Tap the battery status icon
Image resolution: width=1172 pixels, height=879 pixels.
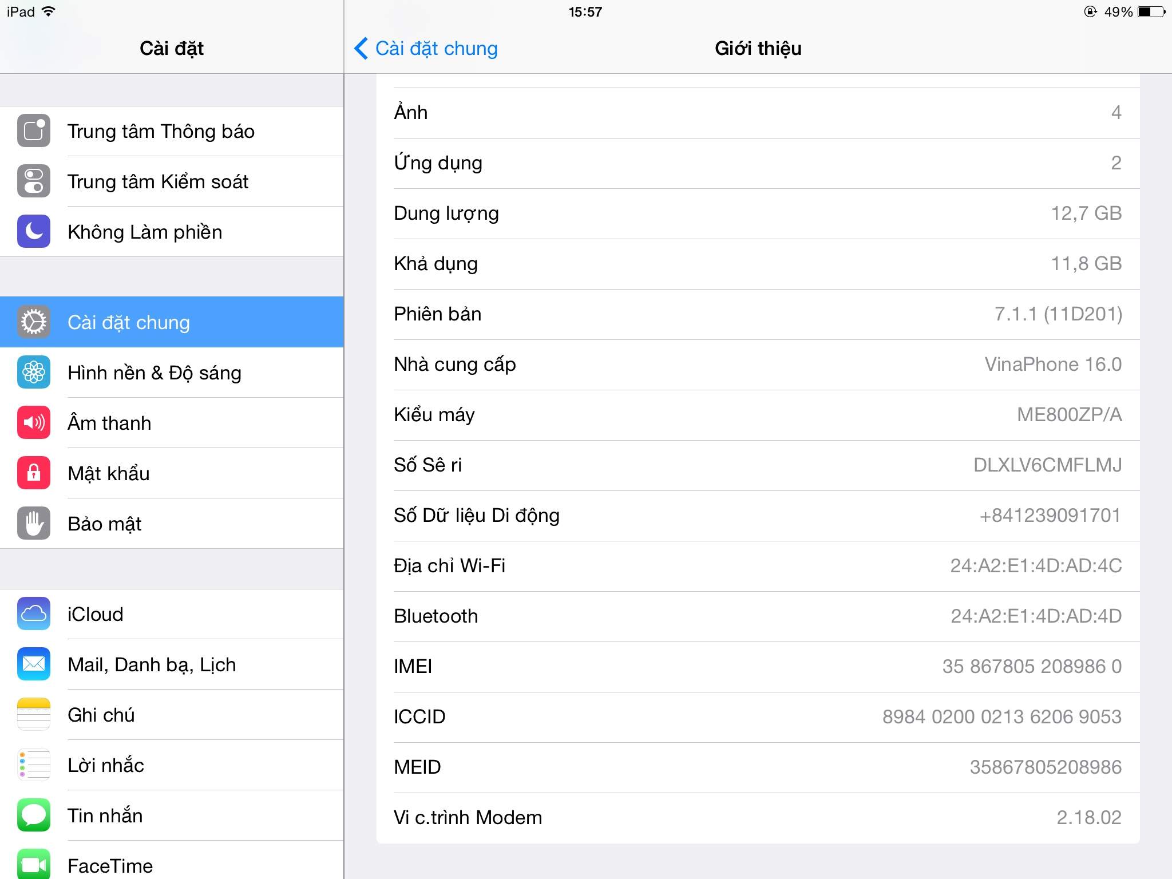coord(1151,11)
